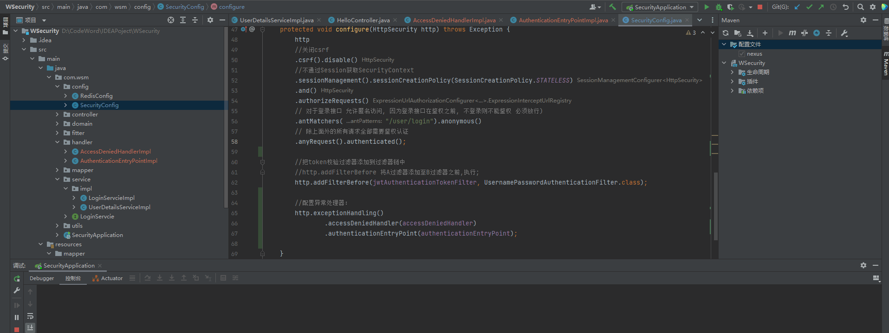Download sources and documentation in Maven toolbar

(x=750, y=33)
